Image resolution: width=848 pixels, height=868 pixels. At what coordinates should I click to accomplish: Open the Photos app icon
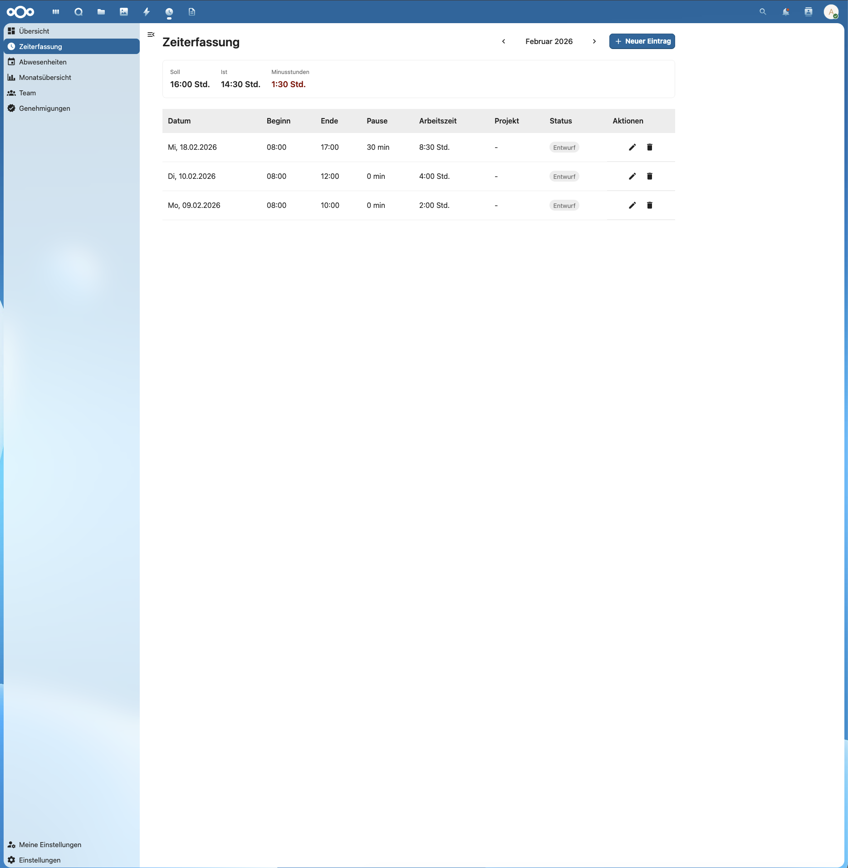tap(123, 12)
